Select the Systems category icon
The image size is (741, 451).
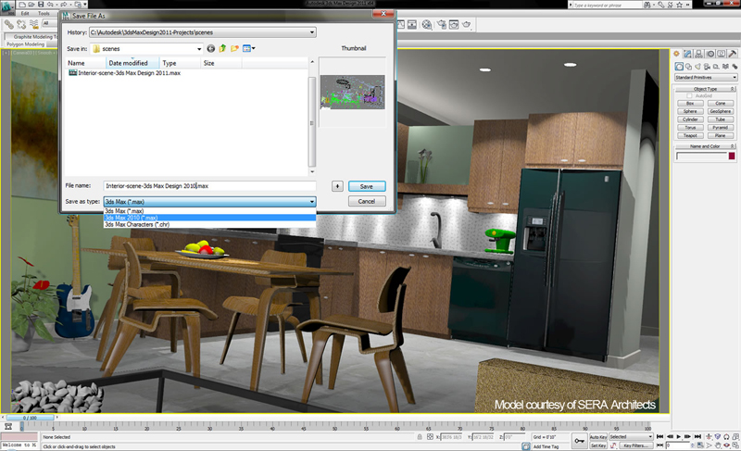pos(735,67)
